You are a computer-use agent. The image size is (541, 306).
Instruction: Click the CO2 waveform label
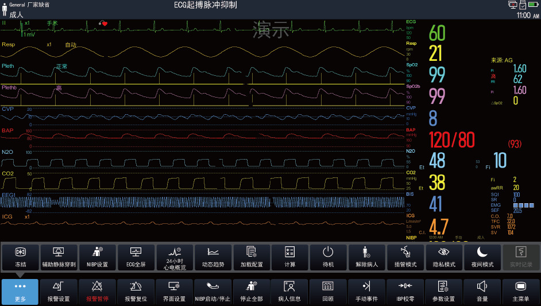tap(7, 173)
